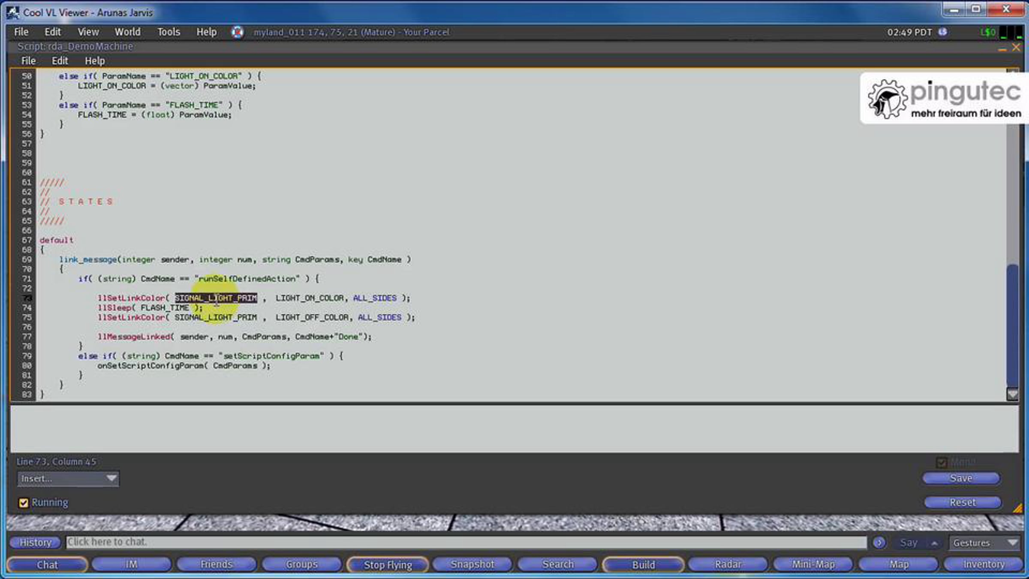Open the World menu
Image resolution: width=1029 pixels, height=579 pixels.
click(x=127, y=32)
